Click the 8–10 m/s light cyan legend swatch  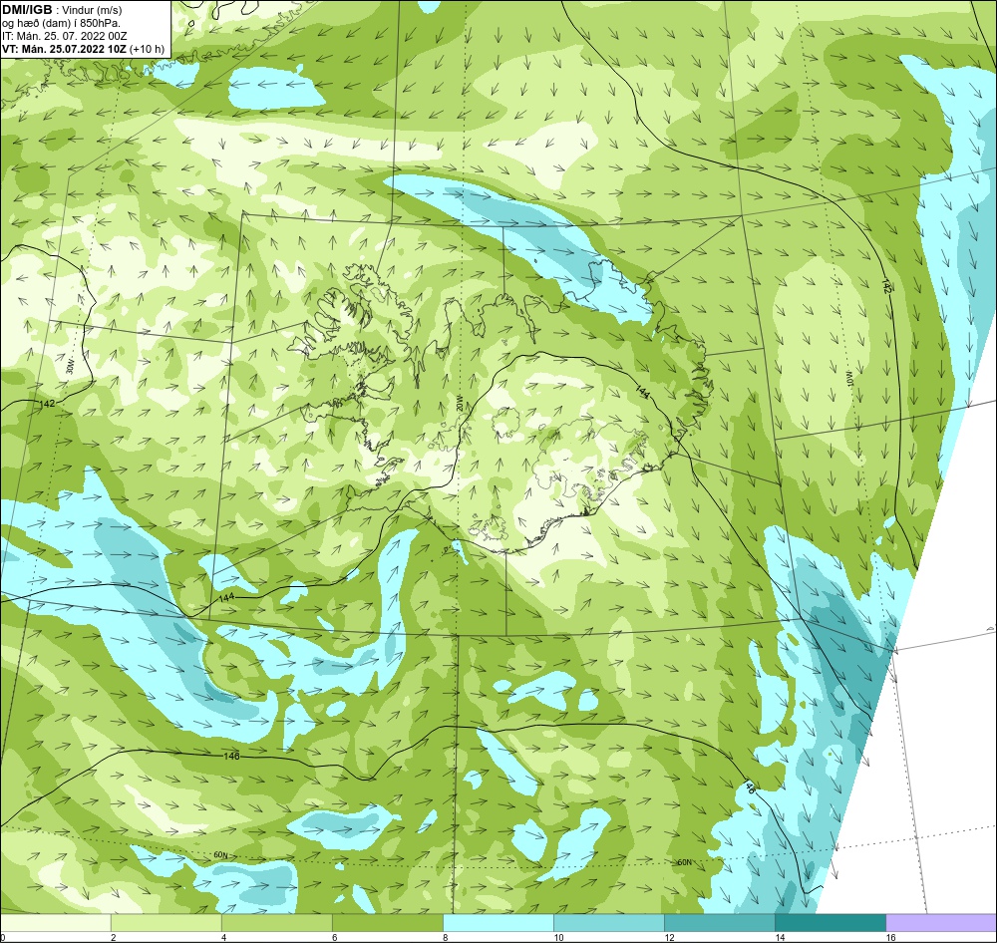498,922
